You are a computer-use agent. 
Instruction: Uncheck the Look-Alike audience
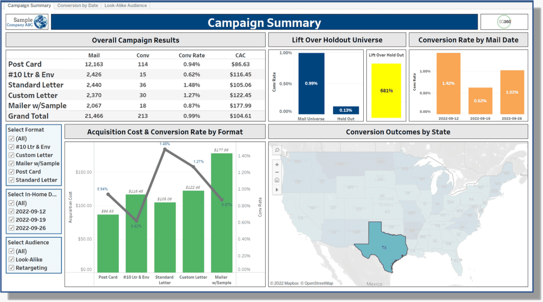pos(12,260)
